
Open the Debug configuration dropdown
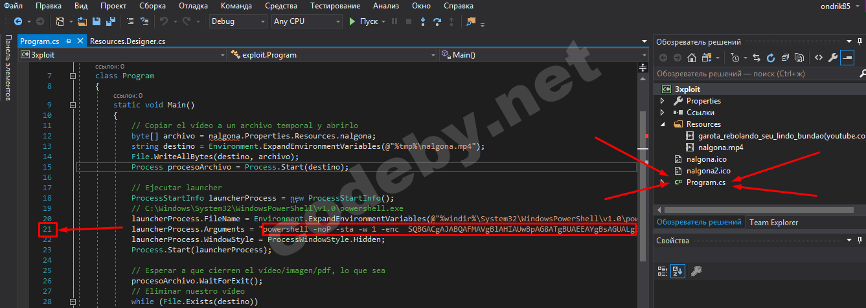238,21
